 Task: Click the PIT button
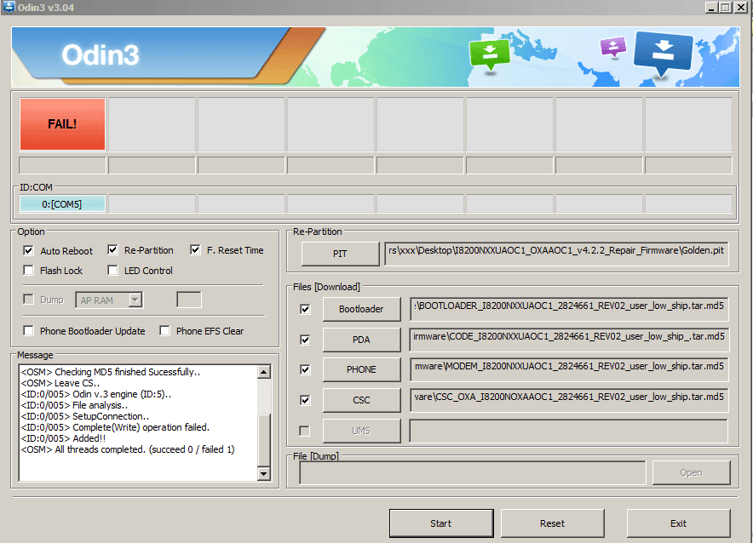(x=340, y=254)
